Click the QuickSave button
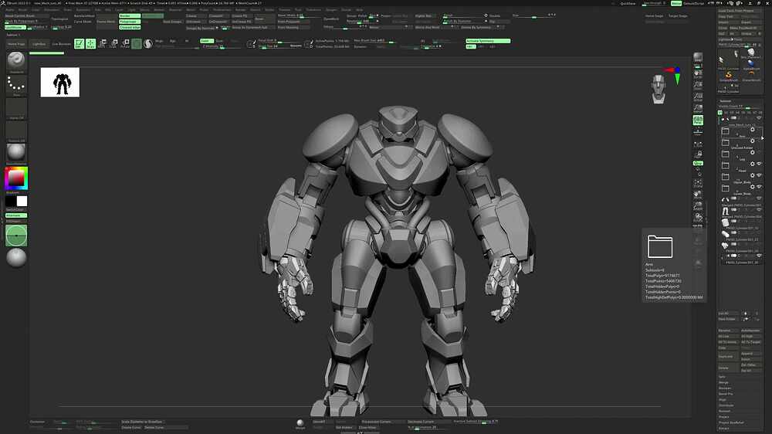 point(628,3)
